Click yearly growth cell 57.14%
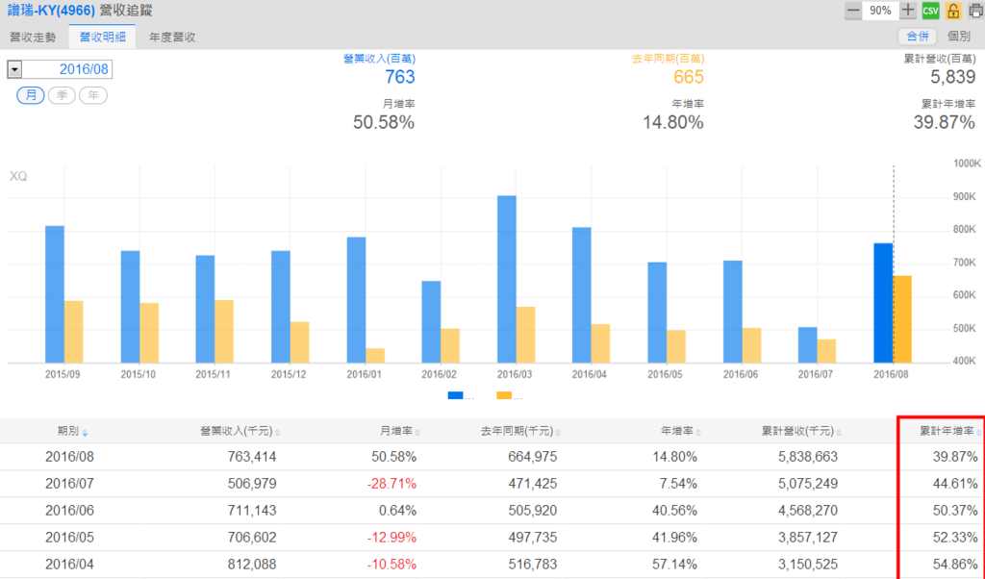 point(674,565)
